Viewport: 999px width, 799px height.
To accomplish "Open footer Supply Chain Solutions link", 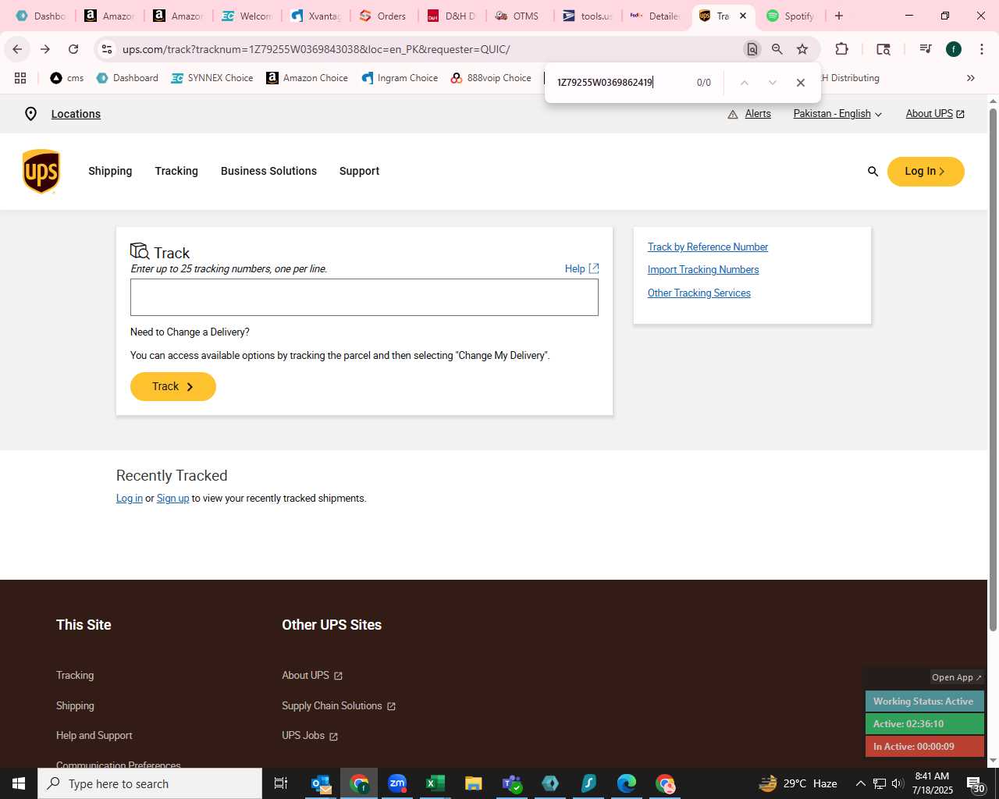I will point(339,705).
